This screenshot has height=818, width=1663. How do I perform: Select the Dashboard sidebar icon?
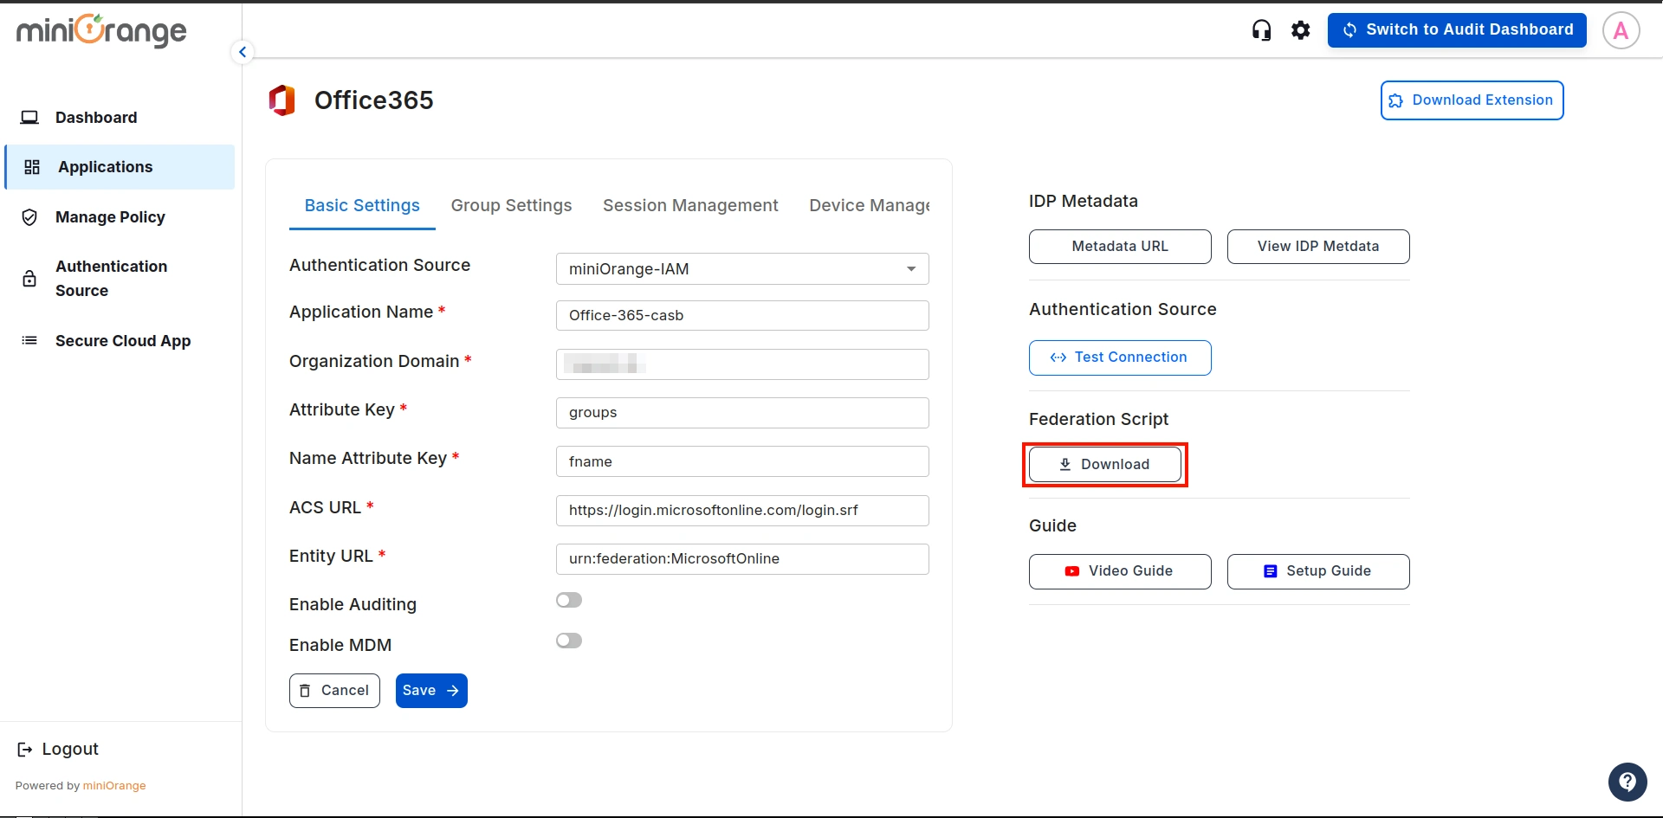click(x=30, y=117)
